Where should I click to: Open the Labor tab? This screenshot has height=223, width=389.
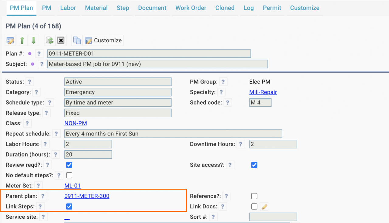[68, 8]
